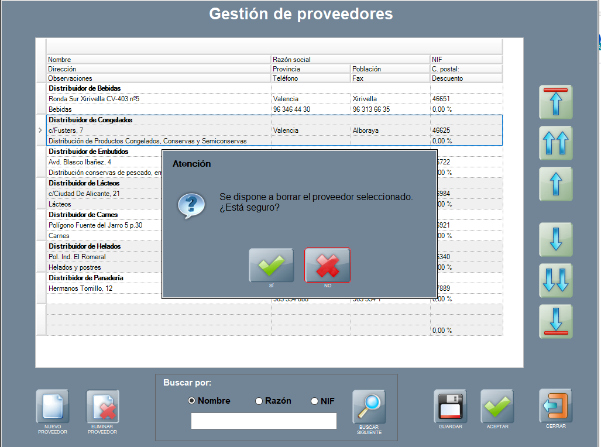The image size is (601, 447).
Task: Save changes with the Guardar floppy icon
Action: [450, 406]
